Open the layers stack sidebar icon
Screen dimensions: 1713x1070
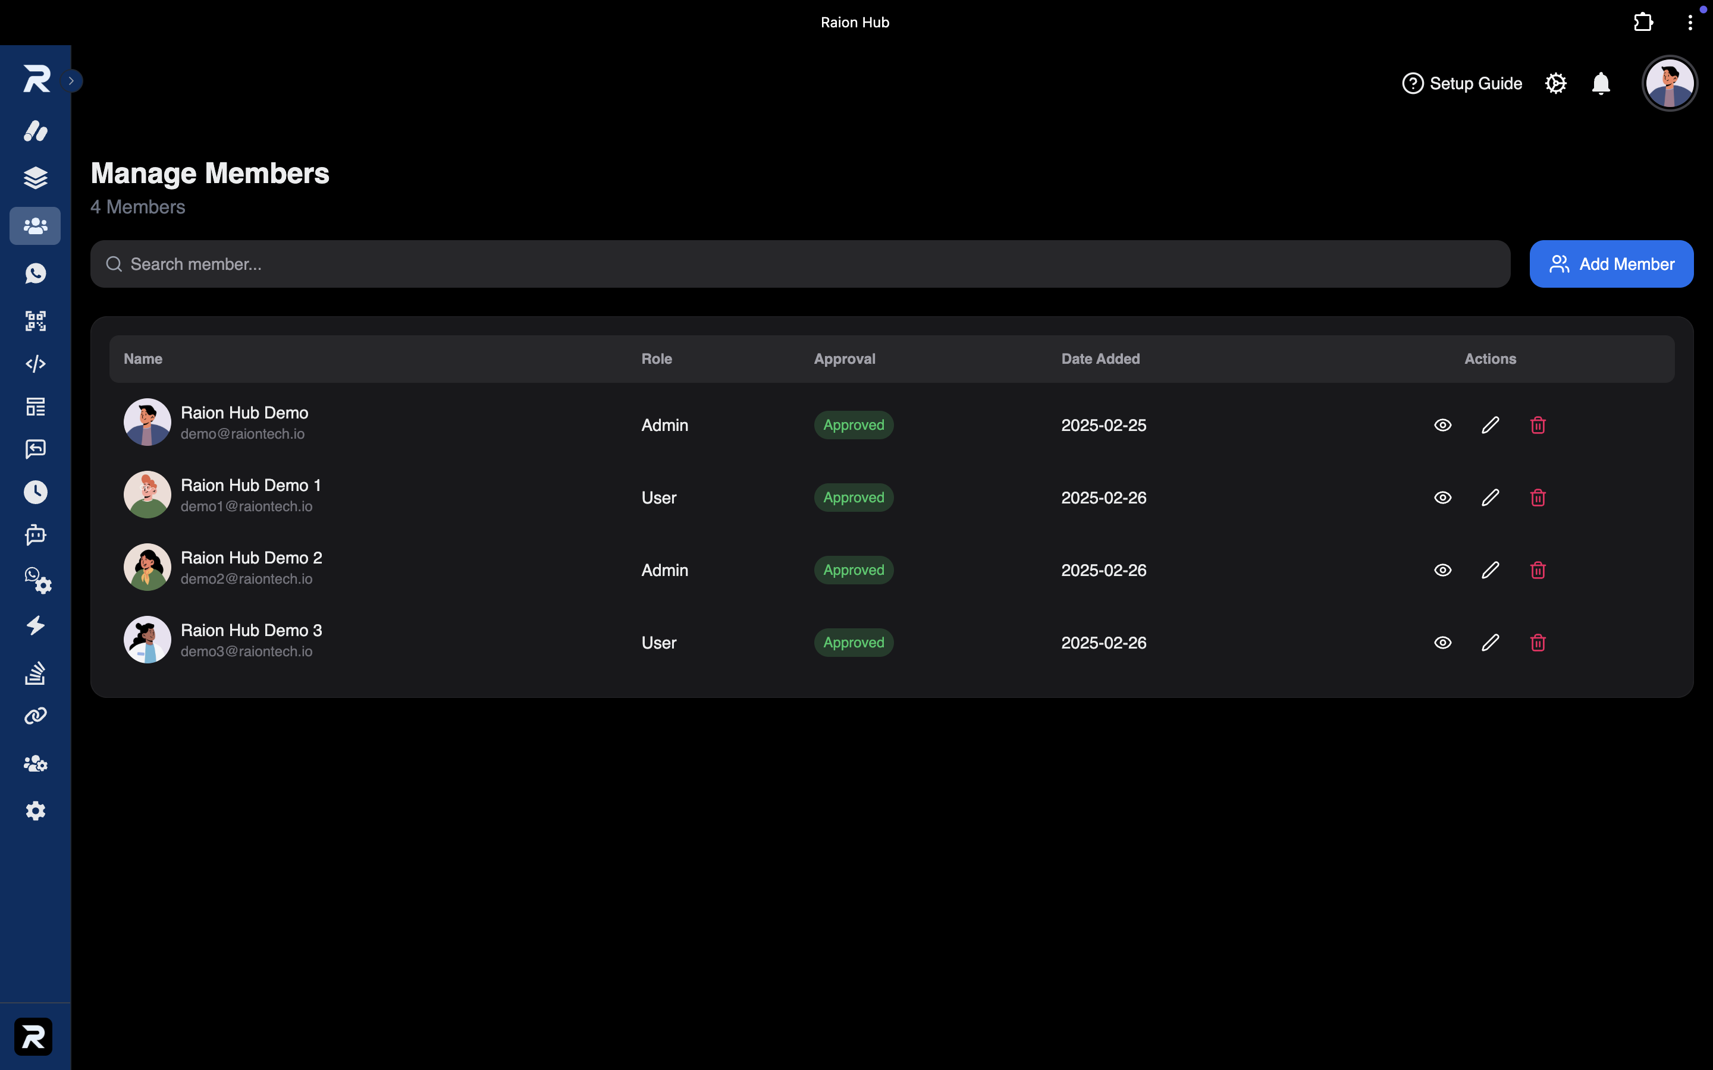pos(36,178)
